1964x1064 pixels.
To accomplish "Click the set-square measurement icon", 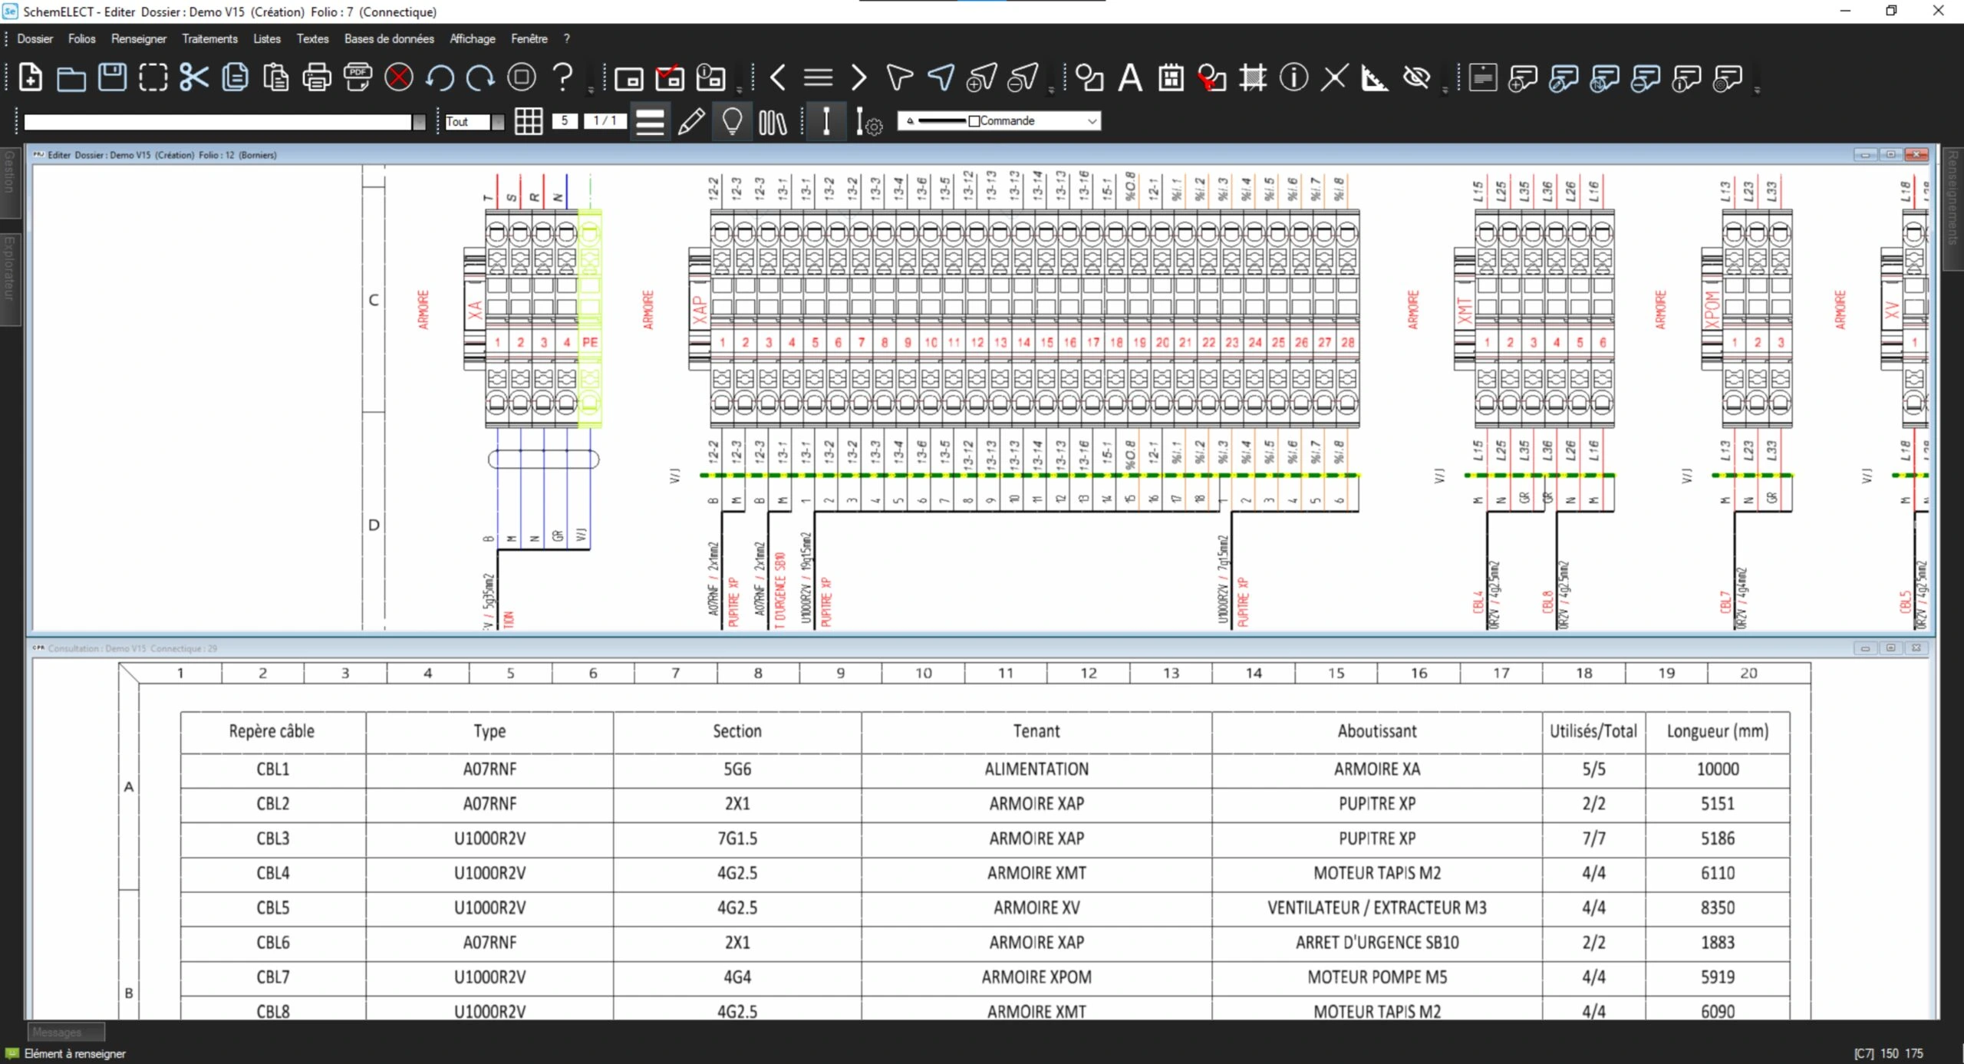I will [1374, 77].
